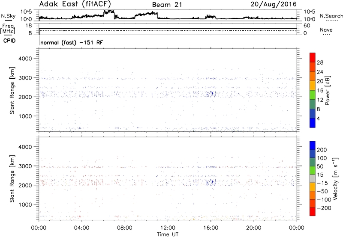Click 'Slant Range [km]' label of velocity panel
The width and height of the screenshot is (343, 237).
coord(12,178)
